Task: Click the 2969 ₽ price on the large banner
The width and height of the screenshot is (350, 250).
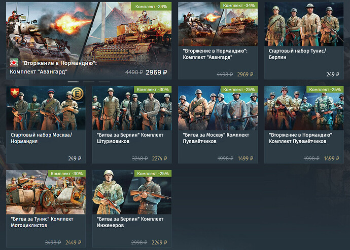Action: click(156, 72)
